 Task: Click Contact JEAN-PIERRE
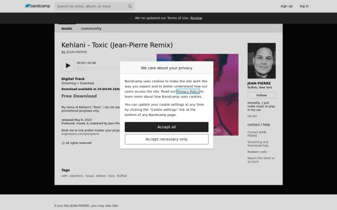pyautogui.click(x=257, y=134)
